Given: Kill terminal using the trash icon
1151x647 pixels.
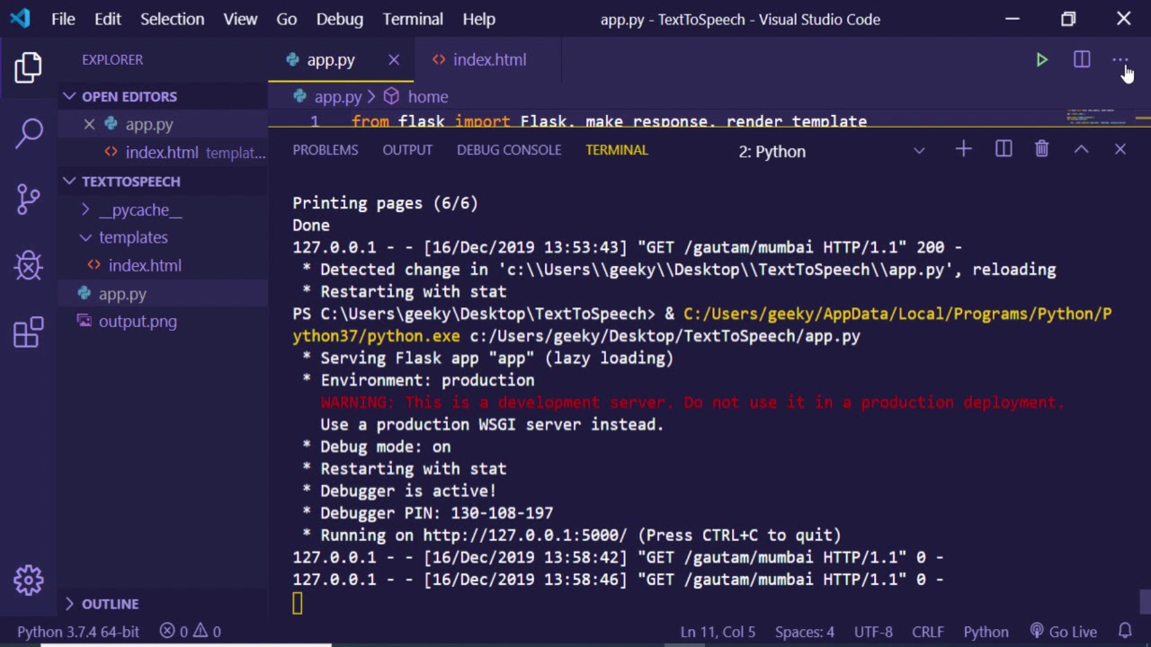Looking at the screenshot, I should (x=1041, y=150).
